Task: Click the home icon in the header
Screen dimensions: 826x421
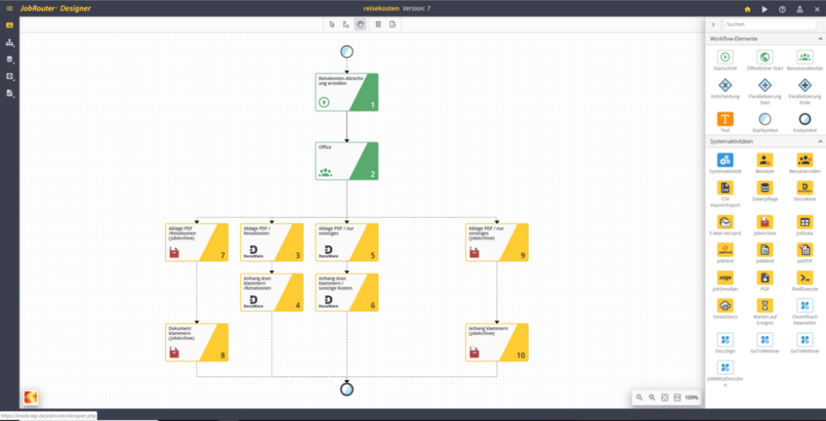Action: 747,9
